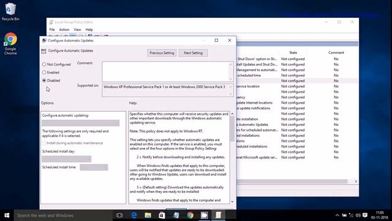Maximize the Configure Automatic Updates dialog
392x221 pixels.
pos(216,41)
